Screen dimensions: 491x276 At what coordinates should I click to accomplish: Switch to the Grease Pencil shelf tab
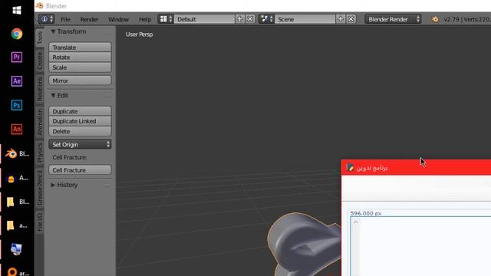click(x=40, y=188)
